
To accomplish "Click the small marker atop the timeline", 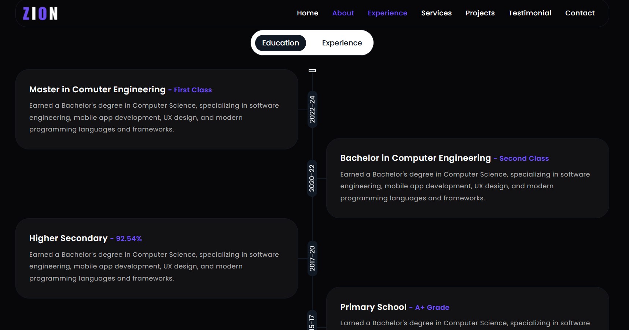I will (x=312, y=71).
